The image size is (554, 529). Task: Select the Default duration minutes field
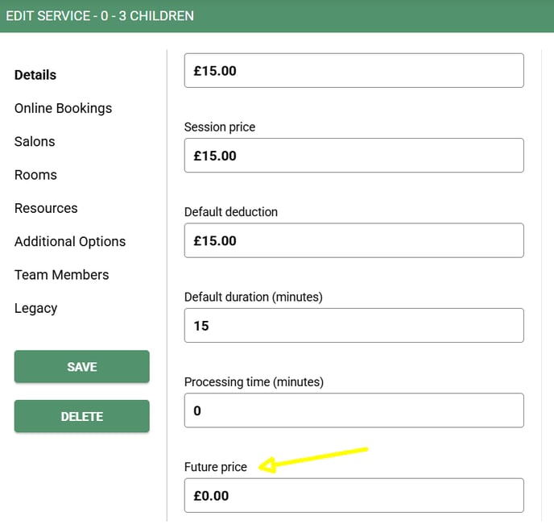pyautogui.click(x=354, y=326)
